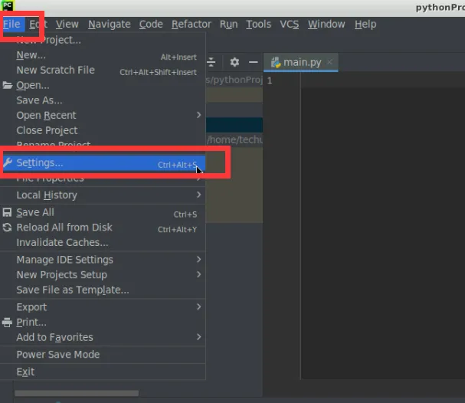Select New Scratch File entry
The width and height of the screenshot is (465, 403).
[103, 70]
